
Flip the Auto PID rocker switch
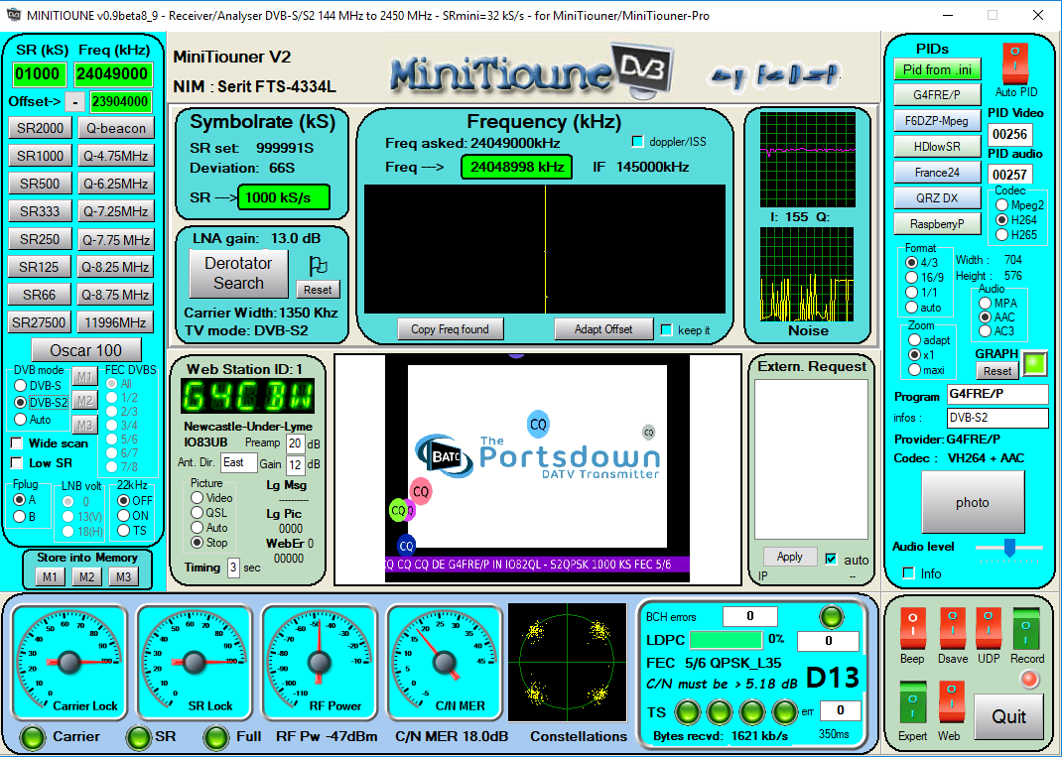[x=1014, y=64]
